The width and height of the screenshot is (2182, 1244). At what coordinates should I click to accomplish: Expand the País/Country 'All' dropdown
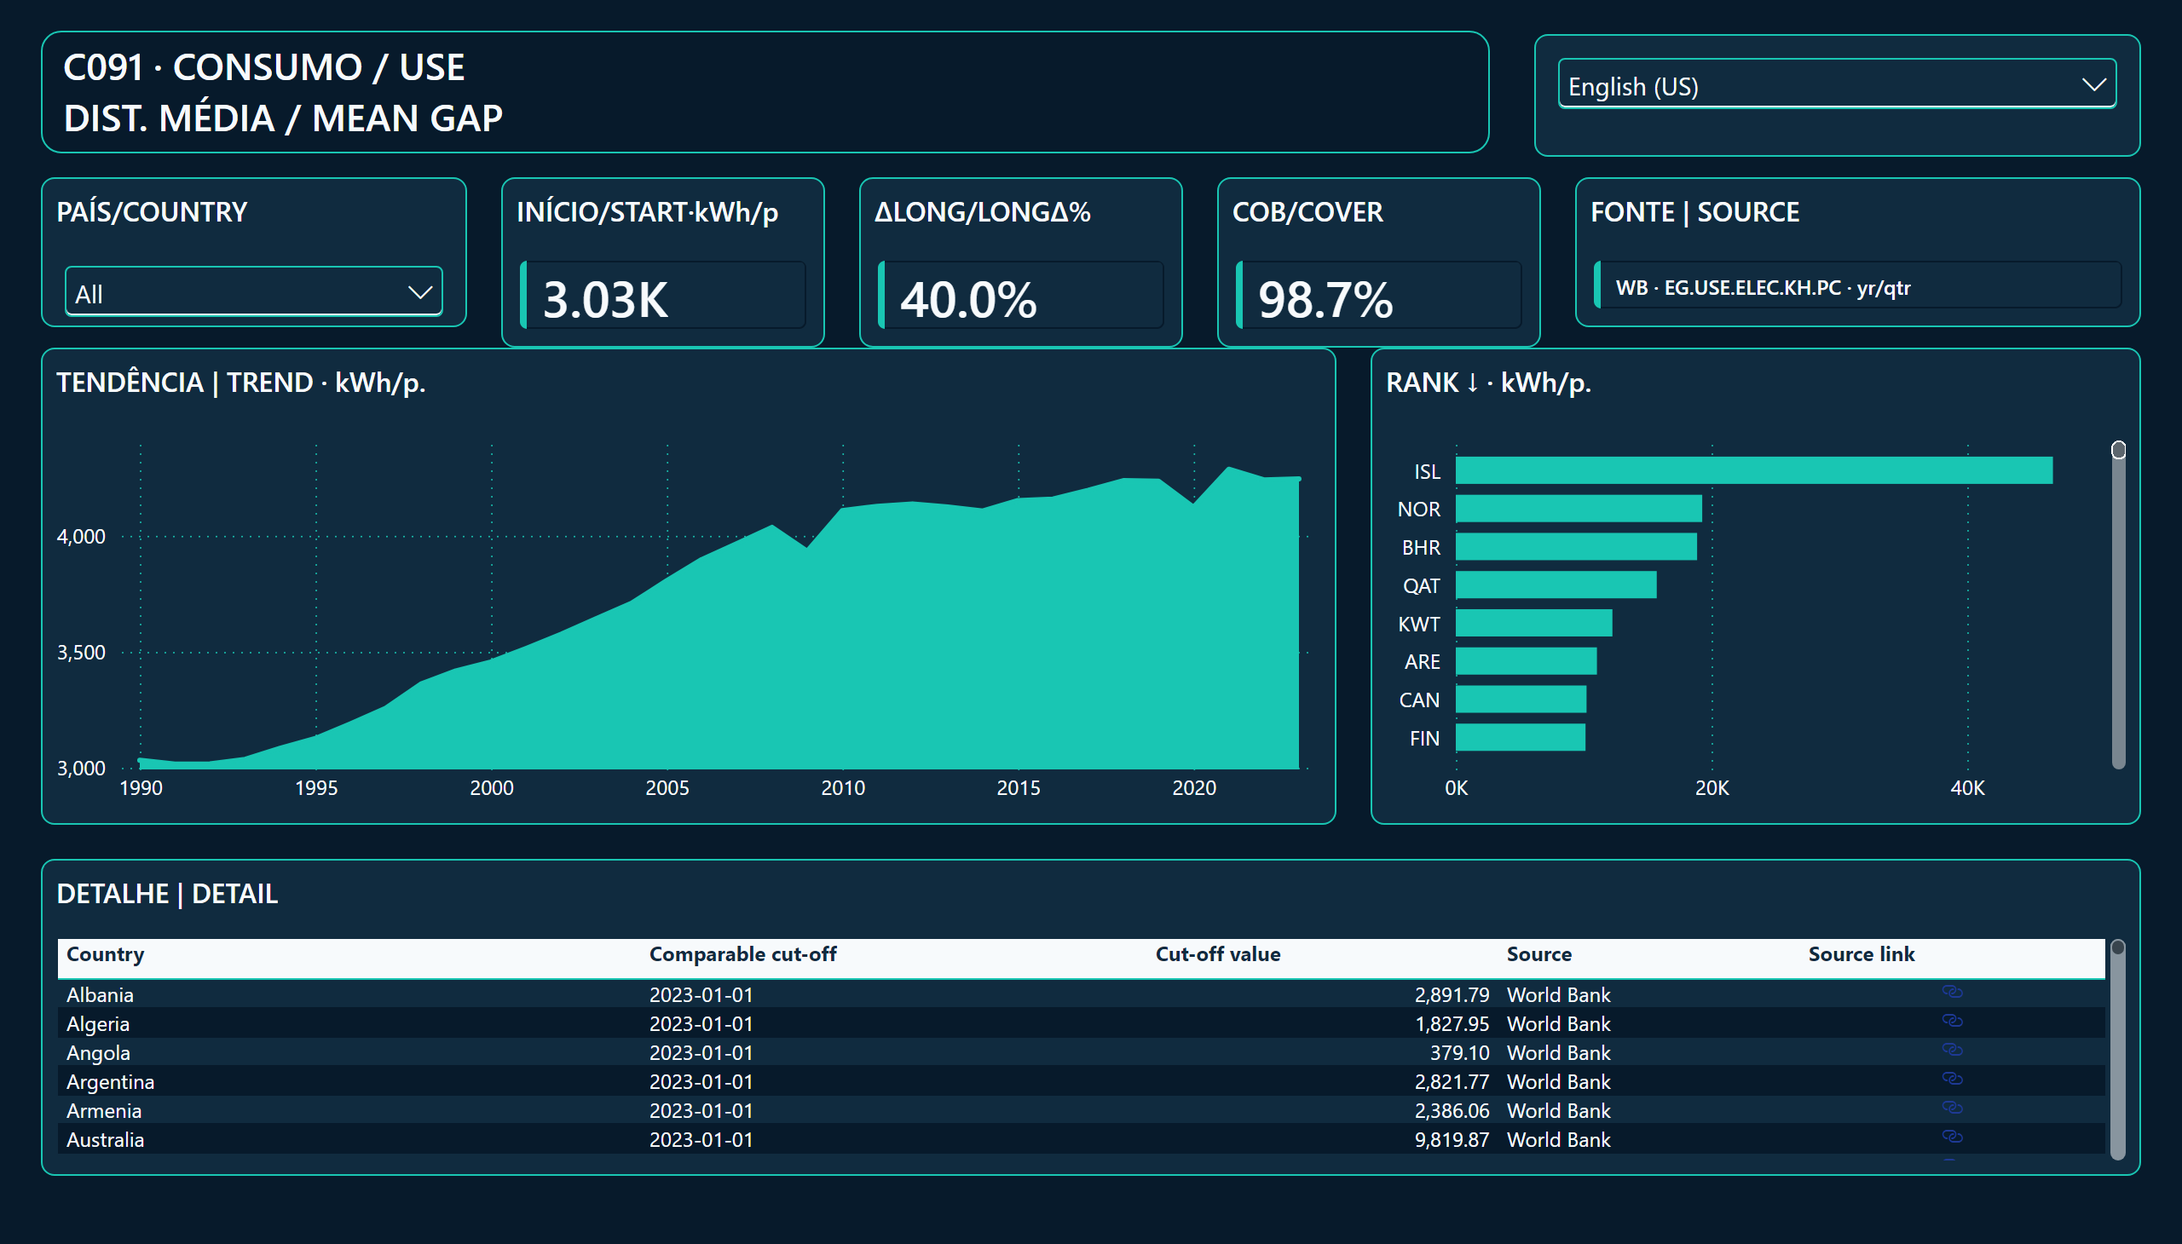click(254, 292)
